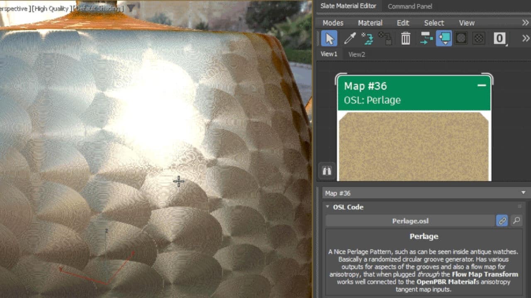Open Default Shading viewport menu
This screenshot has width=531, height=298.
tap(98, 8)
